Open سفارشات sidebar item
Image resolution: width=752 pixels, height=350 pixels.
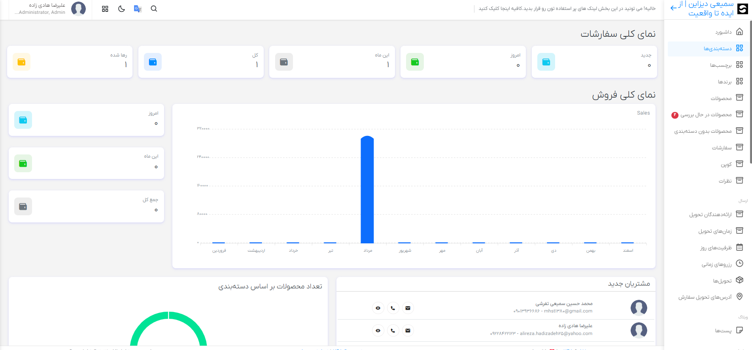click(709, 148)
